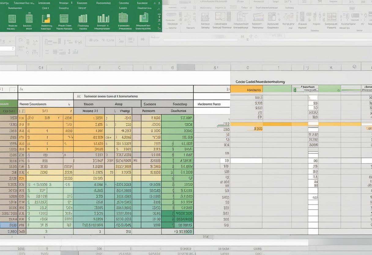Select column E header

100,68
